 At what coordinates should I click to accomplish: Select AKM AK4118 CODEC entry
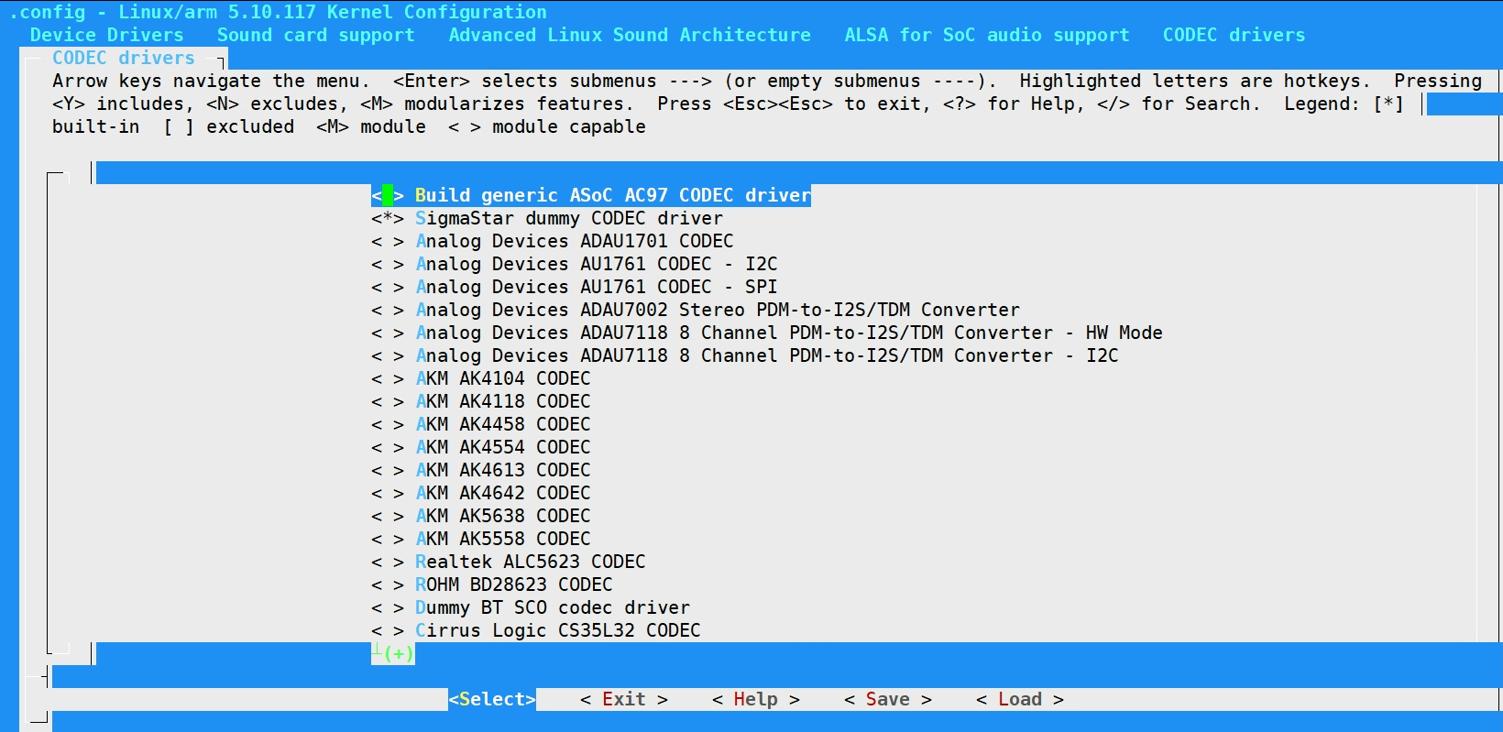pyautogui.click(x=503, y=401)
